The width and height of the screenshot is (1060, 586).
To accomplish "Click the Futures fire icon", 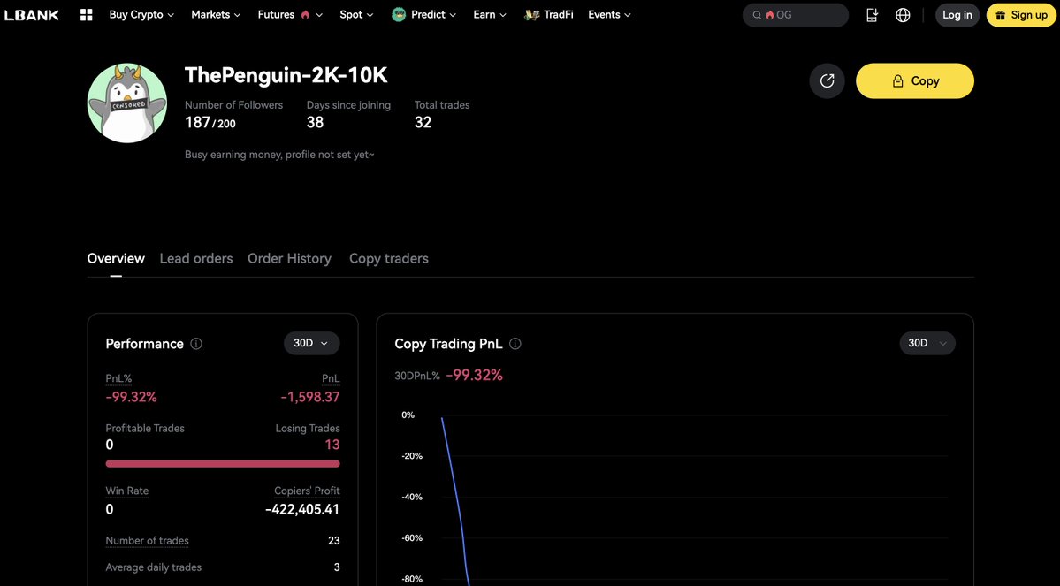I will tap(306, 15).
